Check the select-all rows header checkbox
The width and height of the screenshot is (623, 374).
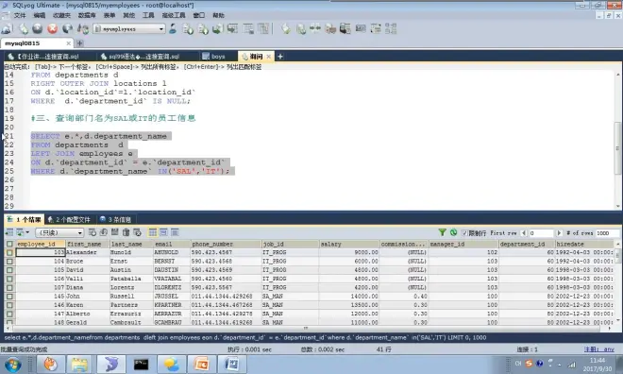(9, 244)
